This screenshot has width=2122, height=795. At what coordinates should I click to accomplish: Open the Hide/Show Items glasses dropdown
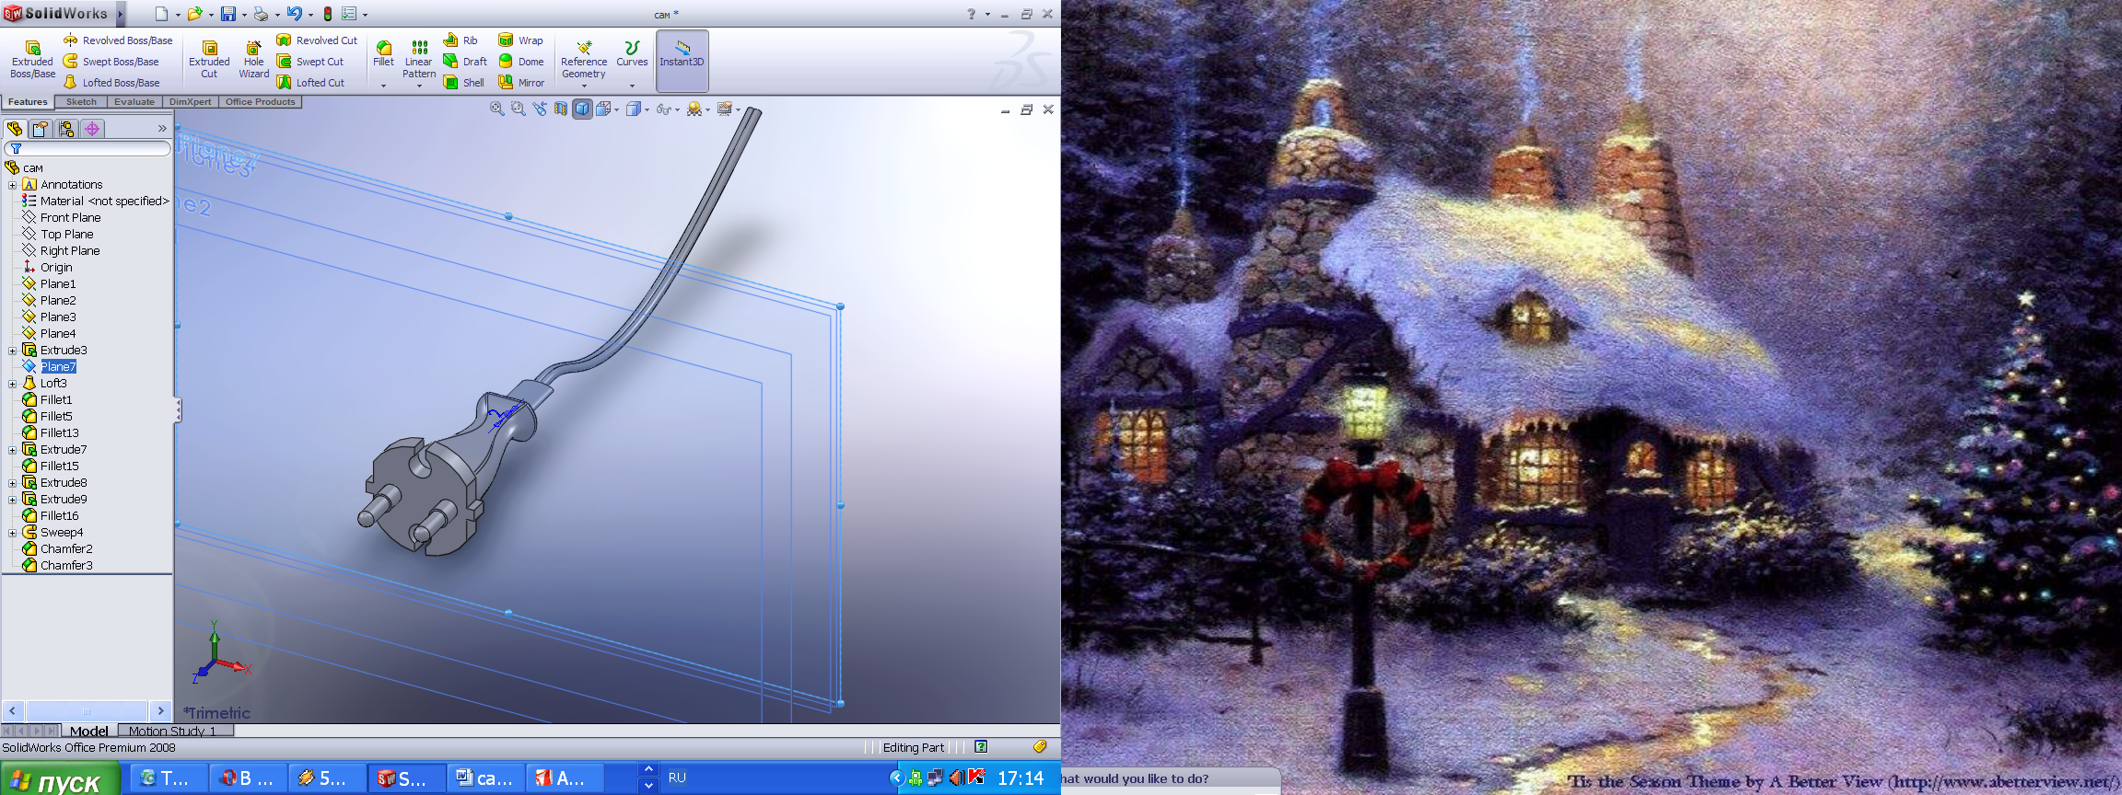pos(677,109)
